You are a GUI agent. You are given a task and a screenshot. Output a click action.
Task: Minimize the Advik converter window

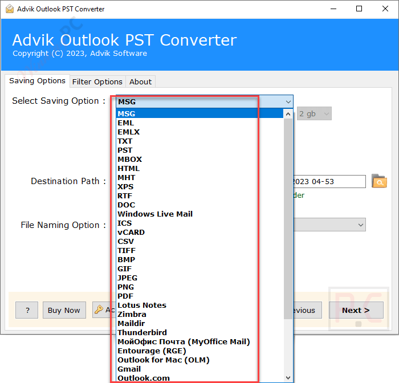pos(333,9)
